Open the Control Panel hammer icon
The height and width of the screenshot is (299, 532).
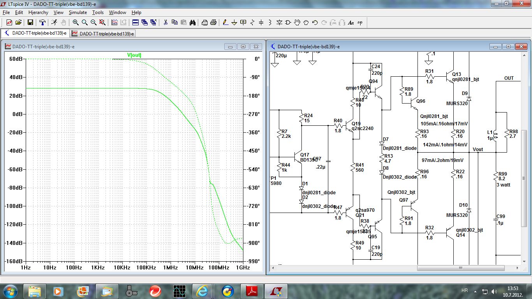coord(42,23)
